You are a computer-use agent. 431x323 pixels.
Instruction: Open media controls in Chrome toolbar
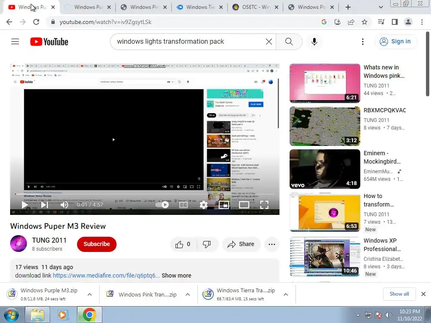pos(381,22)
